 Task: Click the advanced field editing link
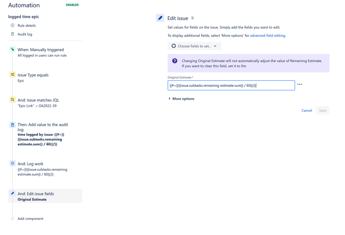click(268, 35)
